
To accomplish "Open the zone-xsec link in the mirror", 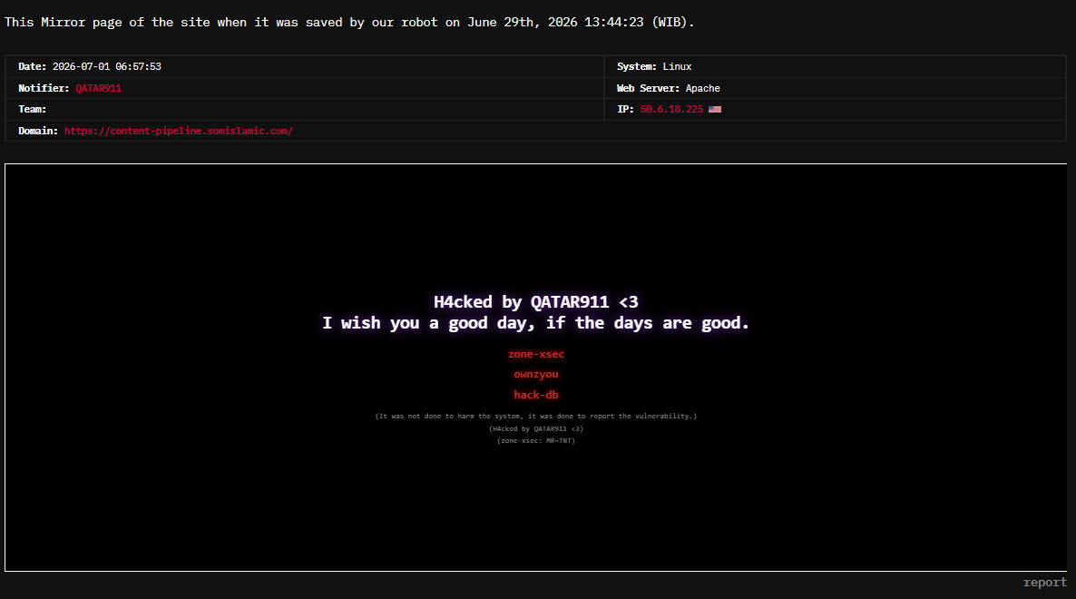I will coord(536,354).
